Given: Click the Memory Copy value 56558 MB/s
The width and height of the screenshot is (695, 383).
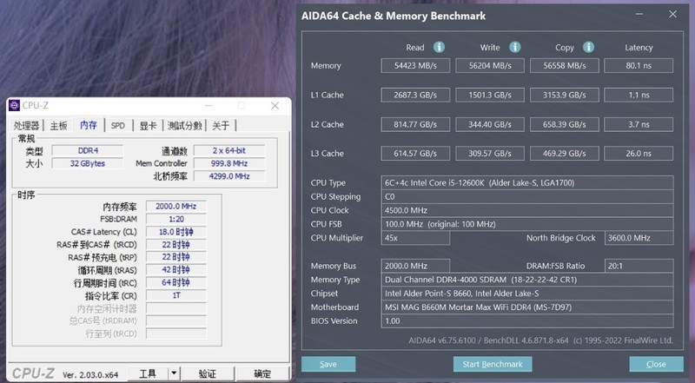Looking at the screenshot, I should 564,66.
